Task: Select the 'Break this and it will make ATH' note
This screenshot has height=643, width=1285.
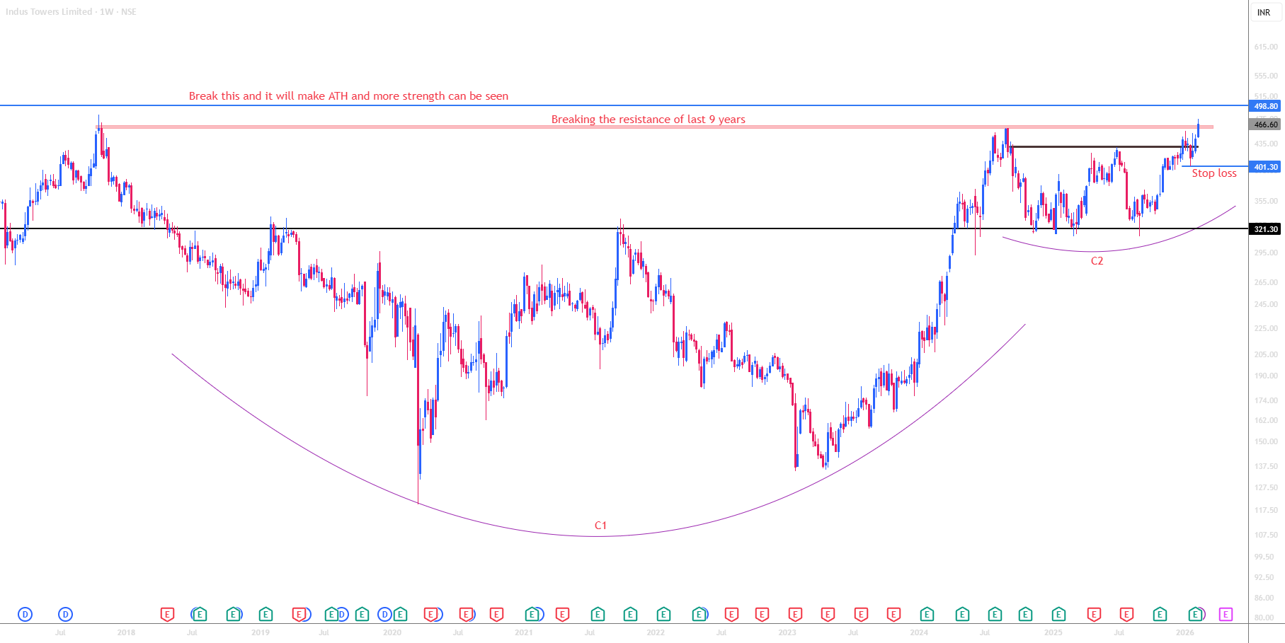Action: click(x=348, y=96)
